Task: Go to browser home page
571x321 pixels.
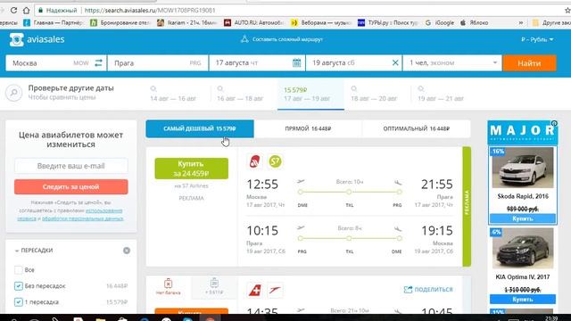Action: 26,10
